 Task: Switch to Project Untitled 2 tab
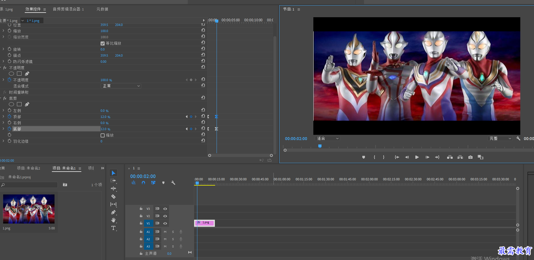(29, 168)
